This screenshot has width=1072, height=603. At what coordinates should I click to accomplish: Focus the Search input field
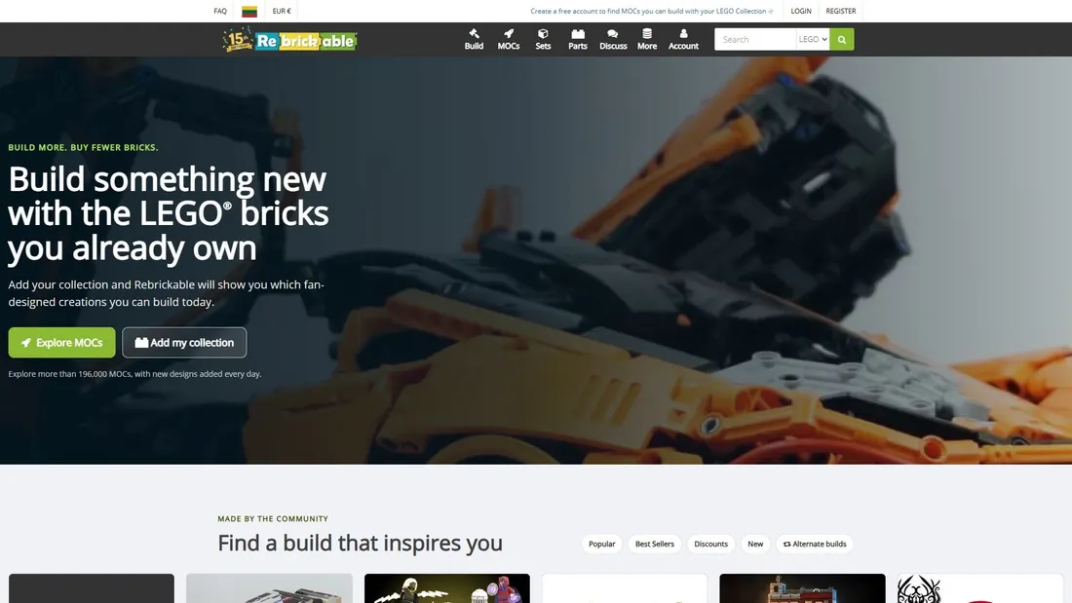coord(755,40)
